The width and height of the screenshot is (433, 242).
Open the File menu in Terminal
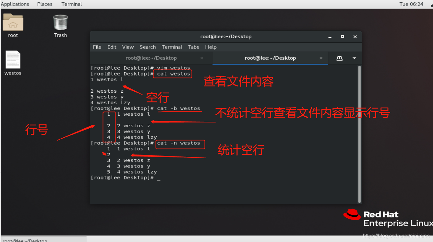click(97, 47)
